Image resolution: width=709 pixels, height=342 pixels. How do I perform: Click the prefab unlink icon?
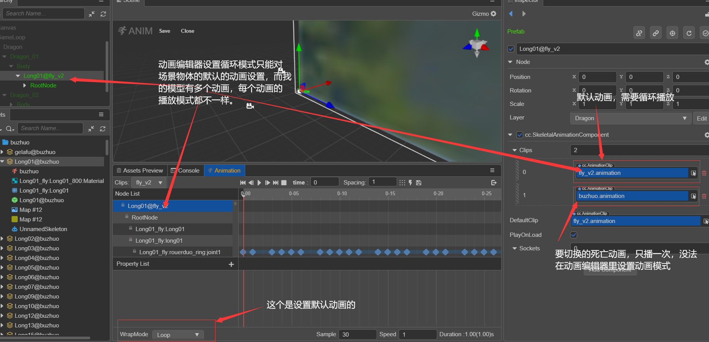click(x=639, y=33)
